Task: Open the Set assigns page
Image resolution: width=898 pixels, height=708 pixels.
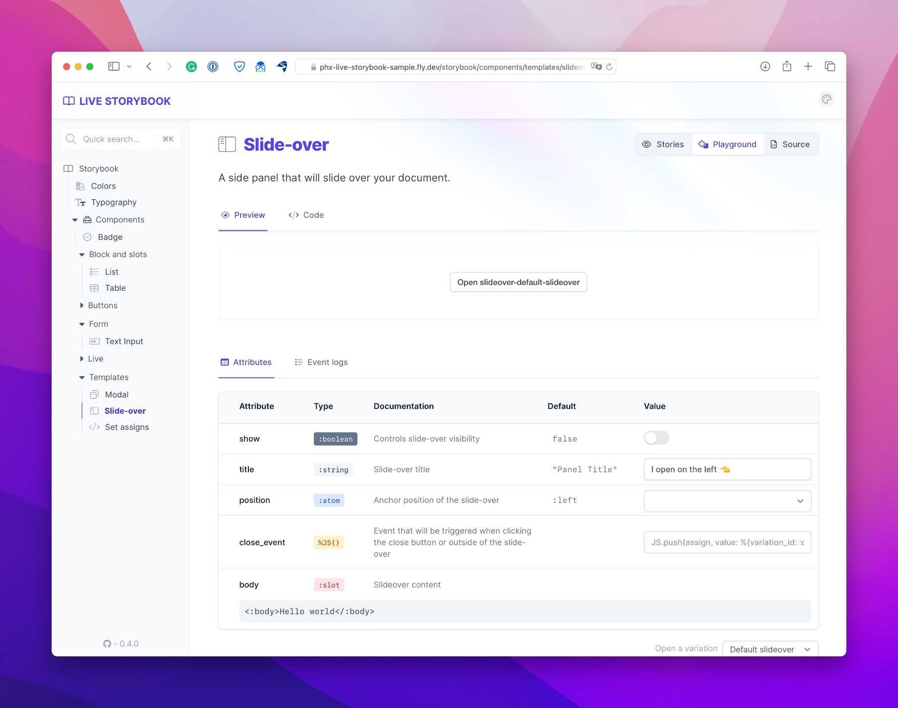Action: click(127, 427)
